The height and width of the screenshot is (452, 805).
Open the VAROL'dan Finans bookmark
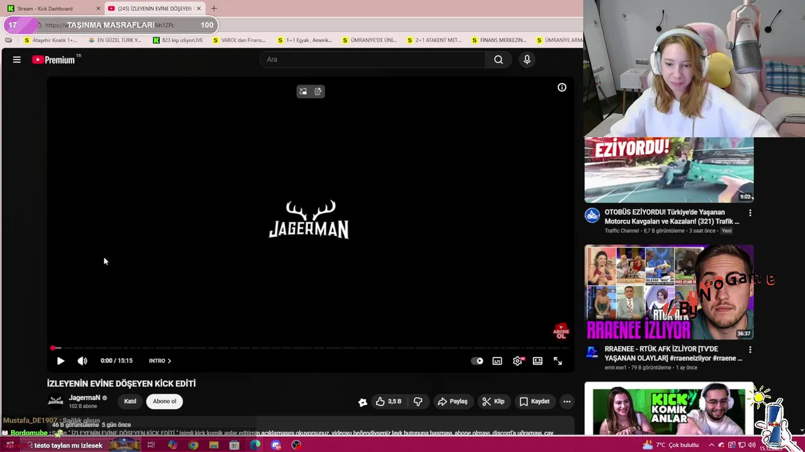tap(239, 40)
